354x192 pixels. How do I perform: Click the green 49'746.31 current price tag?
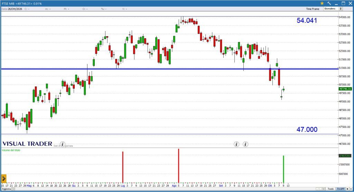[345, 89]
